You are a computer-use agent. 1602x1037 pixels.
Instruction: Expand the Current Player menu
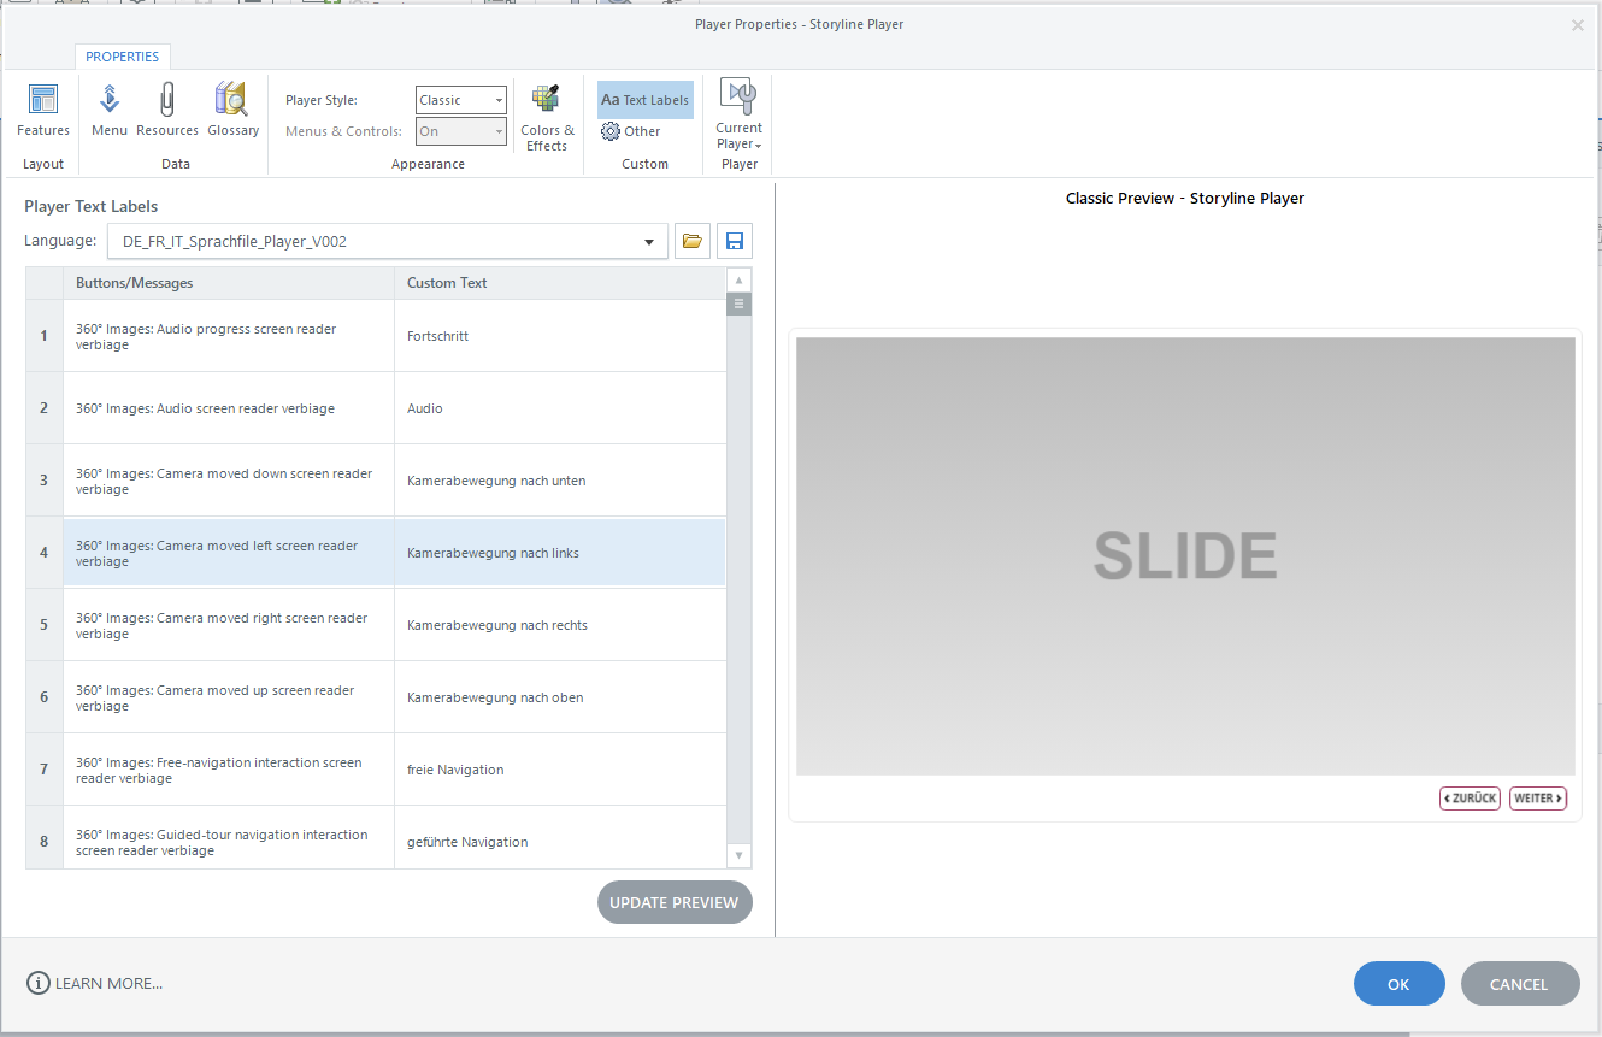(738, 116)
